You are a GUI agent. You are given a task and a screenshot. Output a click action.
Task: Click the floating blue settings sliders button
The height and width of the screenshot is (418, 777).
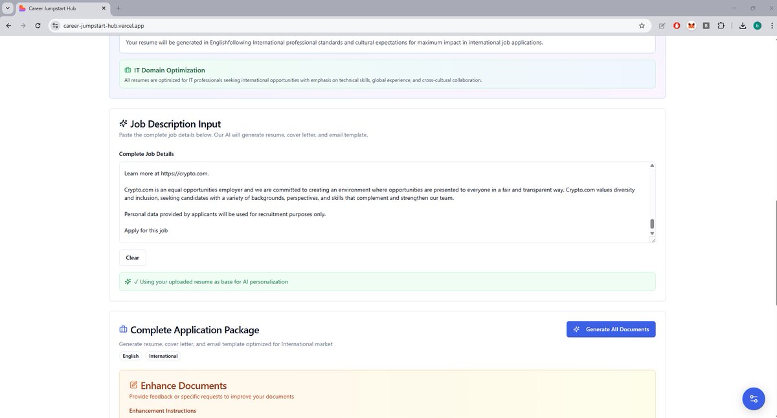click(x=753, y=399)
